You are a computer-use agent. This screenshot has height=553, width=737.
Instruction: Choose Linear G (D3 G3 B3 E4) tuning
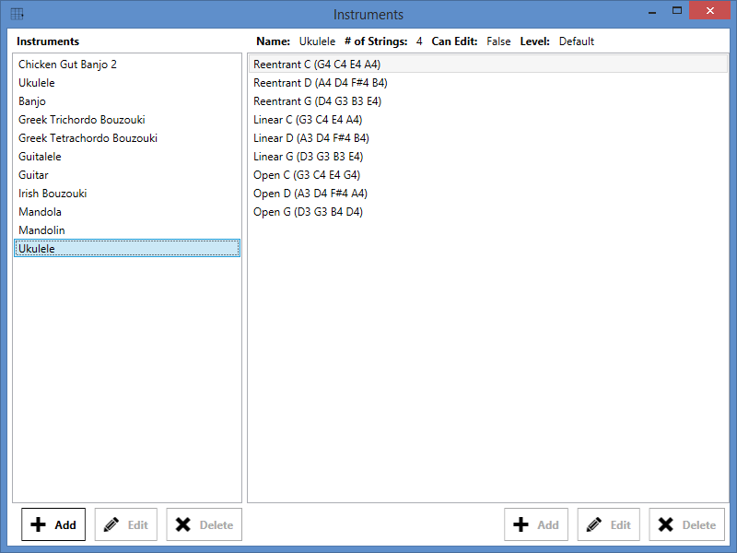click(317, 157)
